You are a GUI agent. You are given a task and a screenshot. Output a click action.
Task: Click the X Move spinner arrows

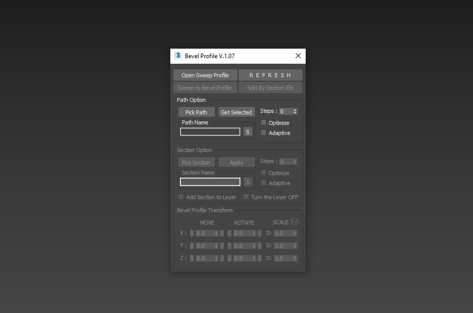[x=216, y=233]
